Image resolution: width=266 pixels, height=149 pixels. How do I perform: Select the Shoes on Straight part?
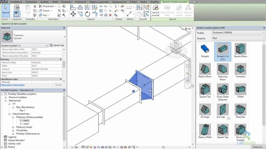pyautogui.click(x=240, y=133)
